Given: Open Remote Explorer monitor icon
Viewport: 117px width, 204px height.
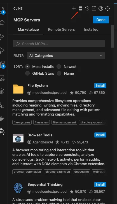Looking at the screenshot, I should click(x=2, y=78).
